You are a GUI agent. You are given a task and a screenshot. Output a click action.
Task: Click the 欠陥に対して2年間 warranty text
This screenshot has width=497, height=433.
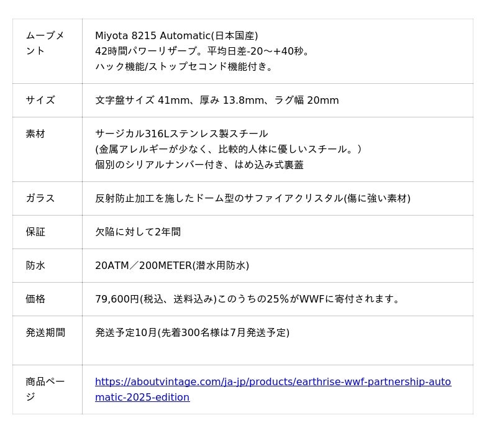click(138, 232)
